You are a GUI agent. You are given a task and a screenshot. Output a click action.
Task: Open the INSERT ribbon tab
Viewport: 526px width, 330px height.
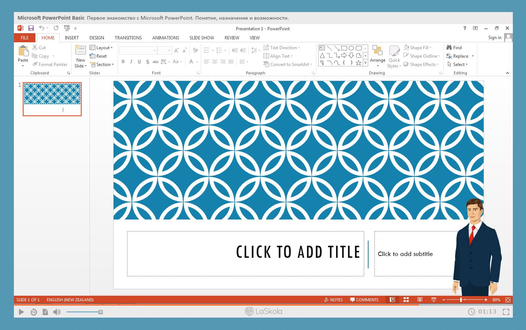coord(72,38)
